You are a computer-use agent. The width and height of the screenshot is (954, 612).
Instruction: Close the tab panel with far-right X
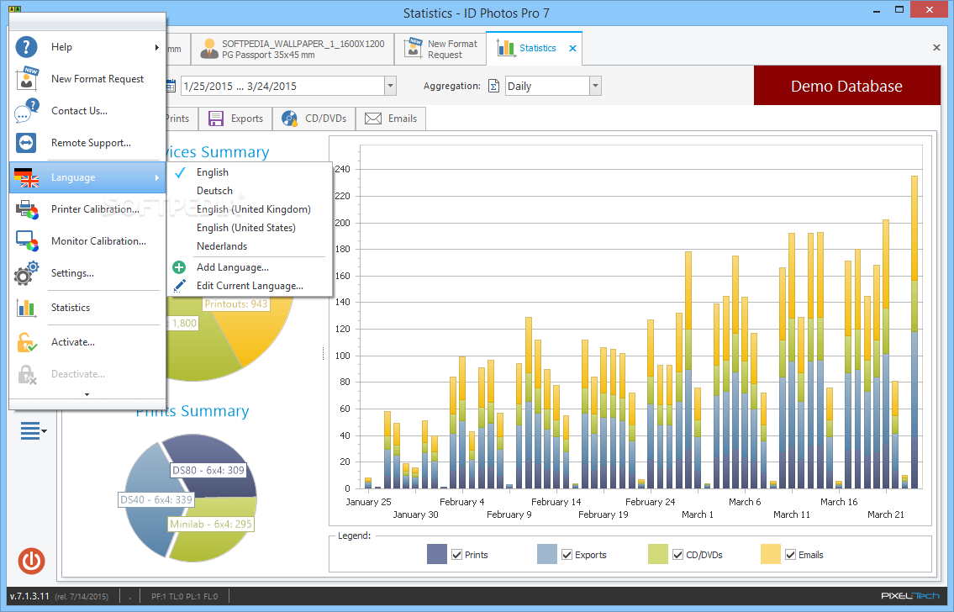(936, 47)
